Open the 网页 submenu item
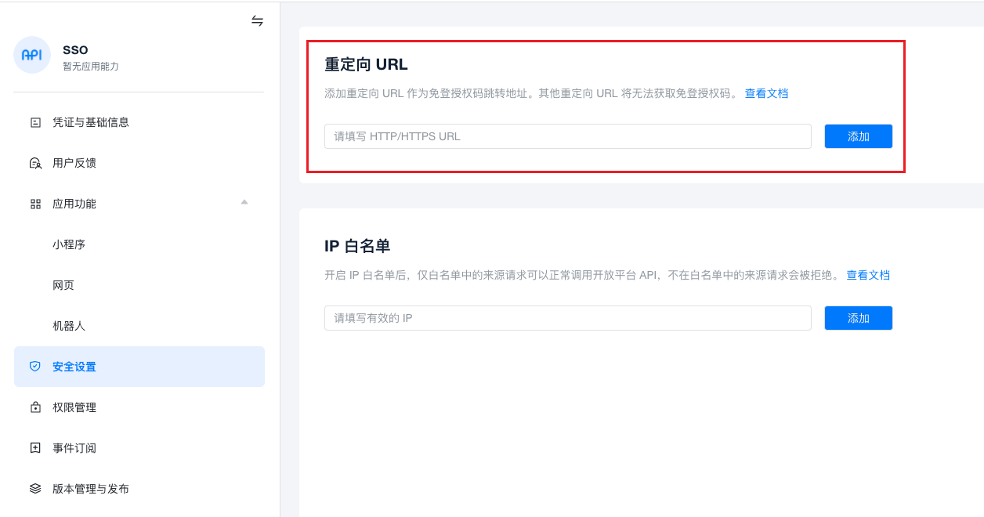This screenshot has width=984, height=517. pyautogui.click(x=63, y=285)
